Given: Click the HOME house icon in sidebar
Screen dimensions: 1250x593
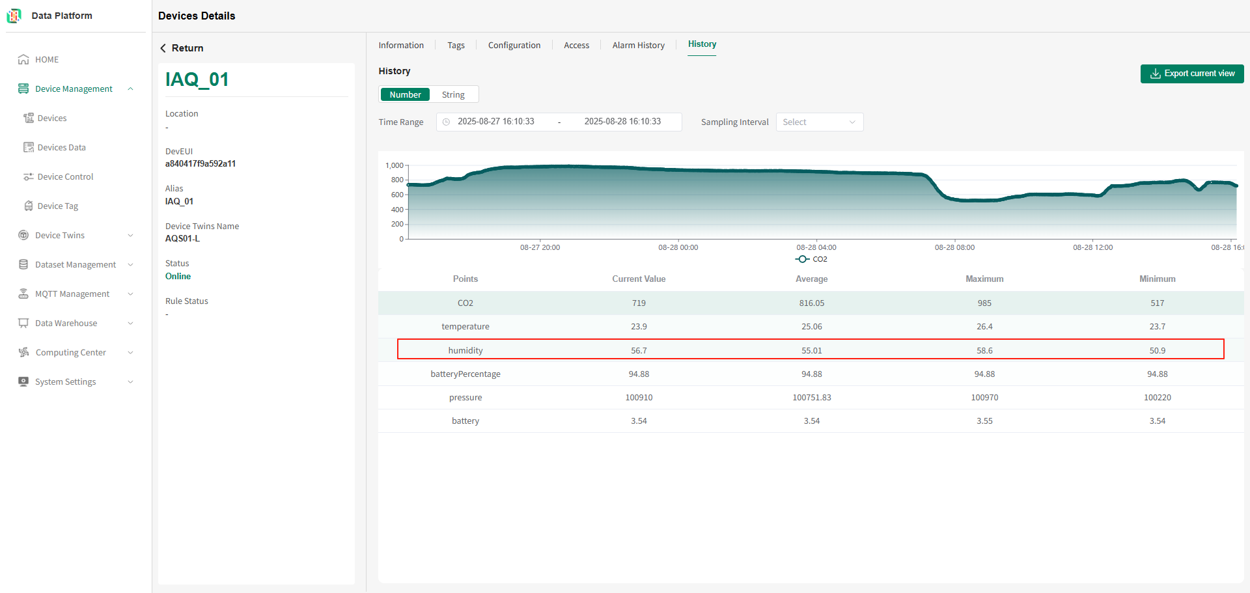Looking at the screenshot, I should tap(23, 59).
